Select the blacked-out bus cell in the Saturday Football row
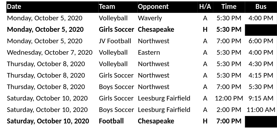 tap(261, 121)
